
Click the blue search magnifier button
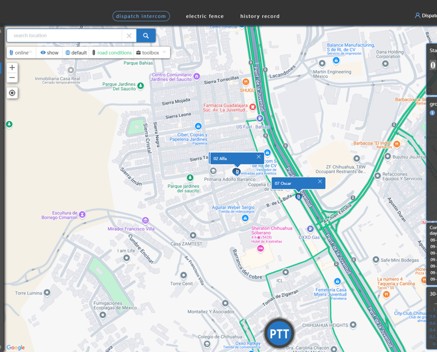click(146, 36)
